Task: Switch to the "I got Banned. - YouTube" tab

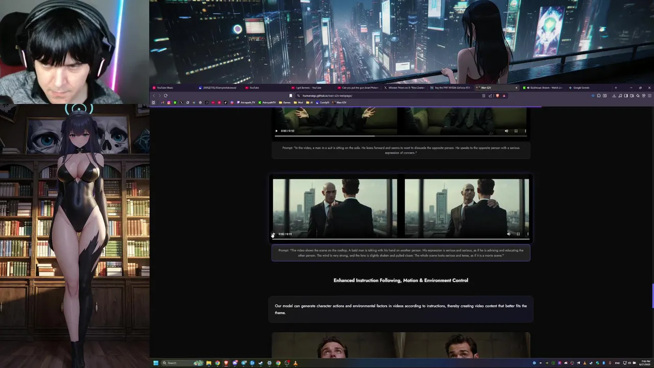Action: point(312,88)
